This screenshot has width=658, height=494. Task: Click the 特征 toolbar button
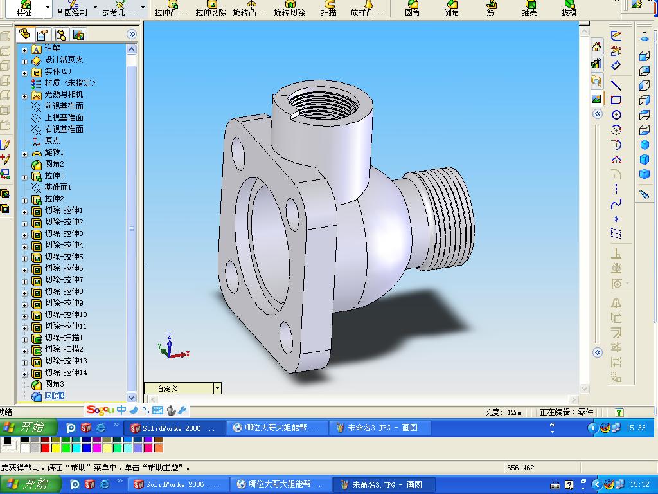coord(24,8)
